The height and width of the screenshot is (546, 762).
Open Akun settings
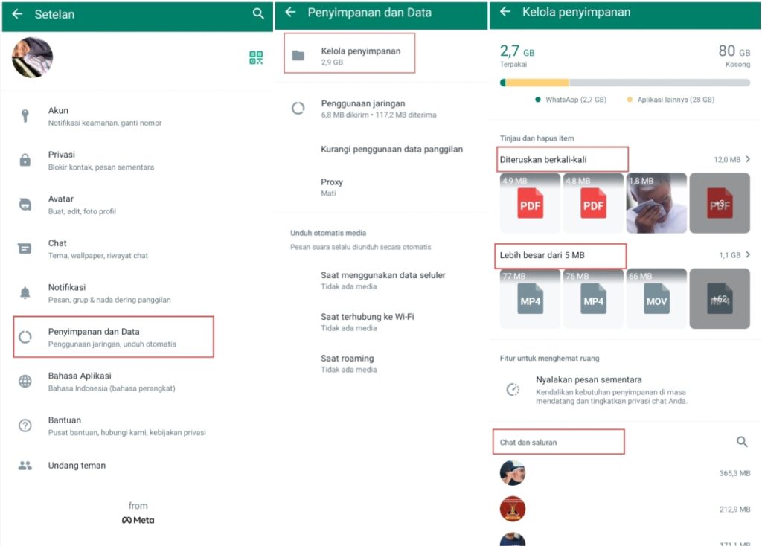[x=104, y=116]
